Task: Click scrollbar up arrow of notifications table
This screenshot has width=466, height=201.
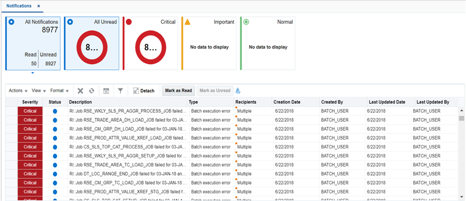Action: 462,111
